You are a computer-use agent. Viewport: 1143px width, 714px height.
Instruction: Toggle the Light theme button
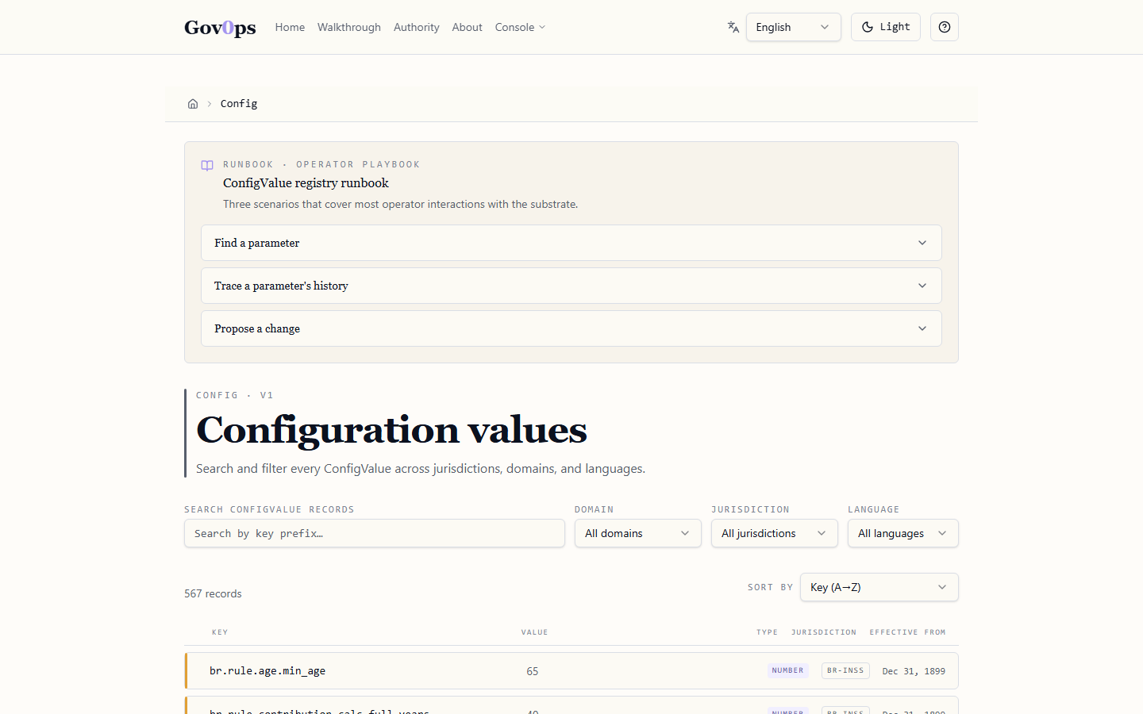[886, 27]
